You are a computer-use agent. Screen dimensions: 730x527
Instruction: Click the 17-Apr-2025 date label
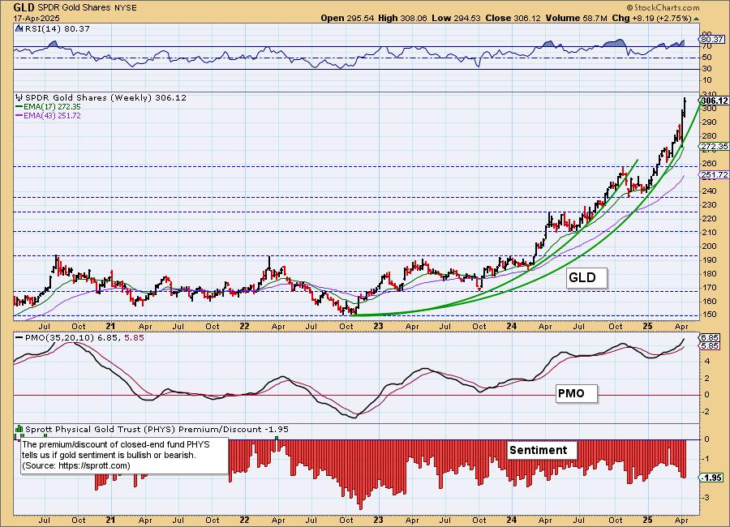tap(36, 18)
